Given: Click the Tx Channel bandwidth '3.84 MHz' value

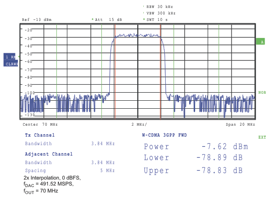Looking at the screenshot, I should 103,144.
